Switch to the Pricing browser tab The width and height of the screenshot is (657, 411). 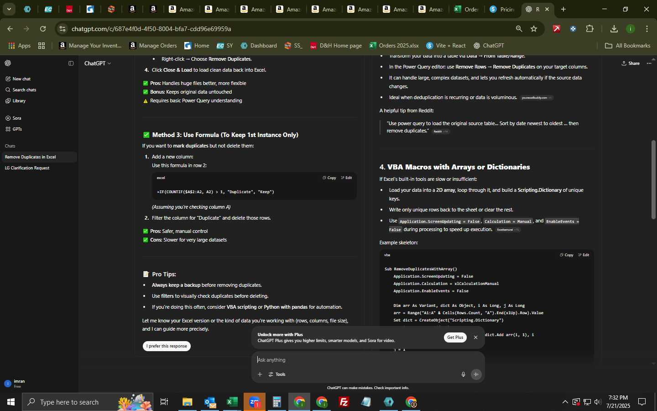502,9
